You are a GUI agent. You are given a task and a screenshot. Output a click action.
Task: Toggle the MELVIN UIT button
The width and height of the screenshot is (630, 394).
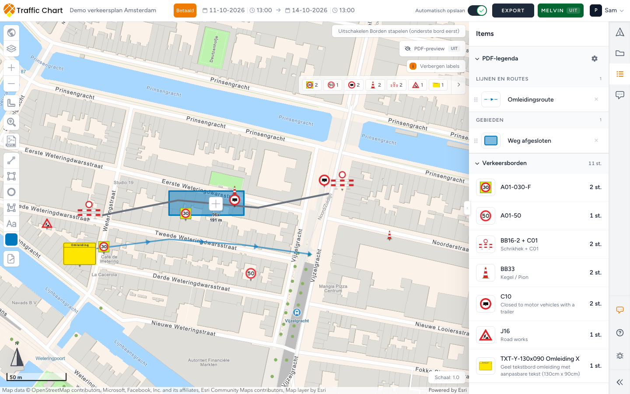coord(560,11)
